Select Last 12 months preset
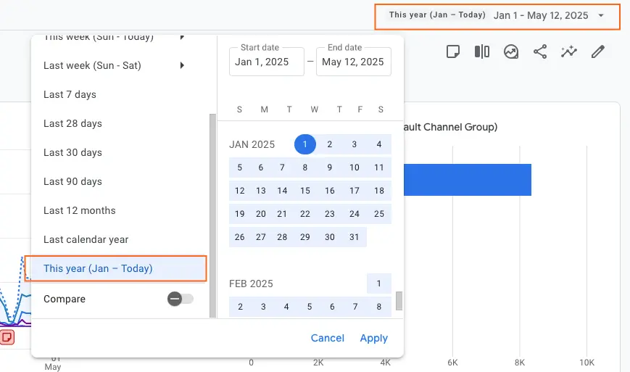 (x=80, y=210)
